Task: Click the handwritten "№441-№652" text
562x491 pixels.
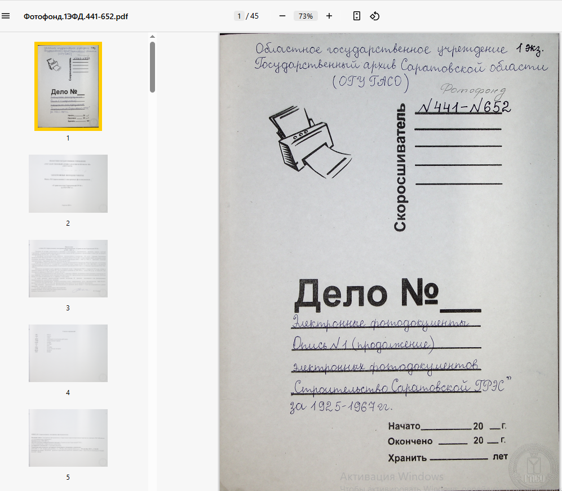Action: click(x=462, y=107)
